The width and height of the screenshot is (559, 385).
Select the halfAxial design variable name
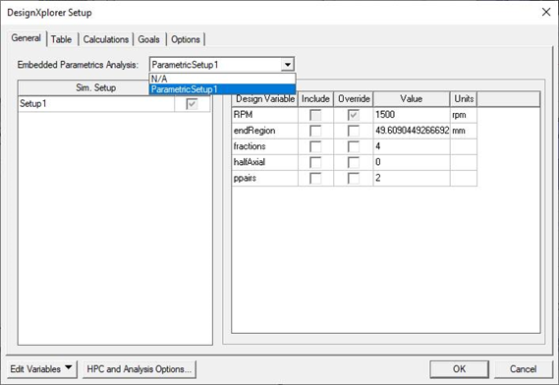pos(265,162)
